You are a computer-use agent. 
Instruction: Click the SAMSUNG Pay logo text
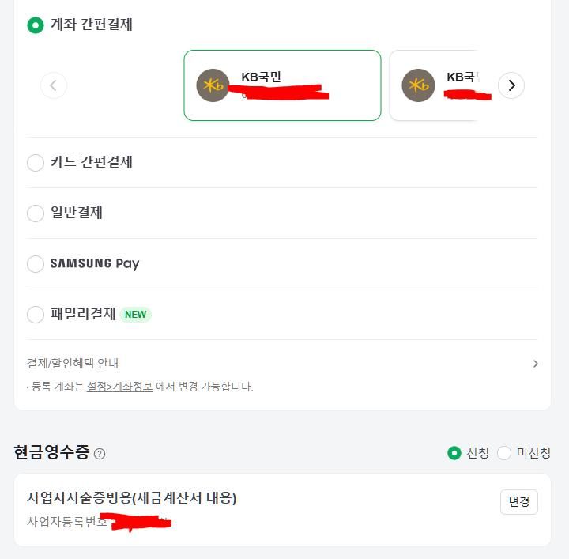tap(95, 263)
